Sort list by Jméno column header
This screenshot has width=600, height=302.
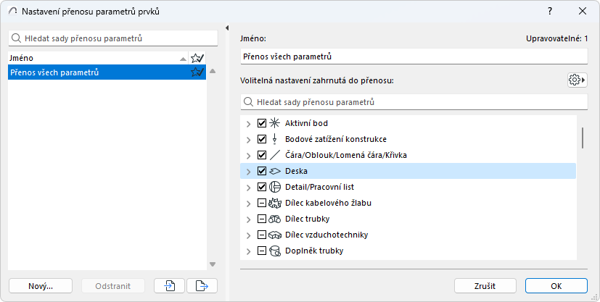(x=94, y=57)
